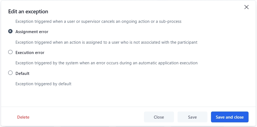The height and width of the screenshot is (127, 257).
Task: Click the Execution error description sentence
Action: [106, 63]
